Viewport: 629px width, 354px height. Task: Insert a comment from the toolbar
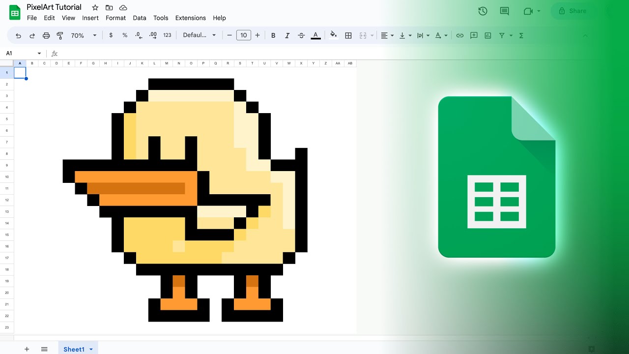point(474,35)
